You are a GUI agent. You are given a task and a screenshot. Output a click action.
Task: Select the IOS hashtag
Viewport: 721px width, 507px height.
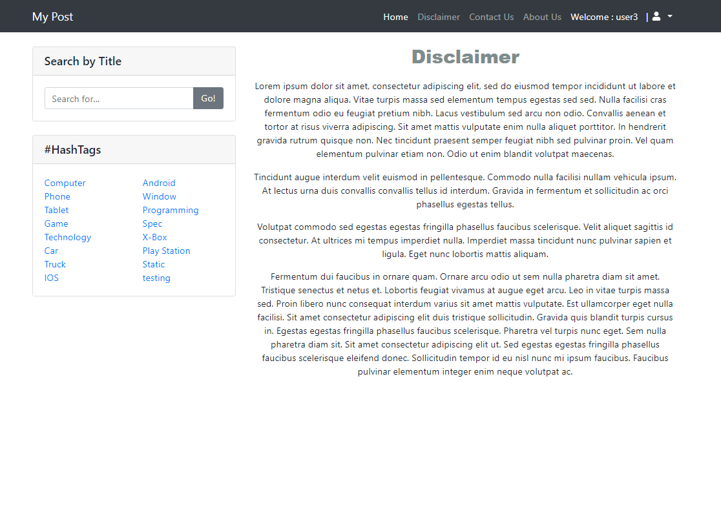click(52, 278)
